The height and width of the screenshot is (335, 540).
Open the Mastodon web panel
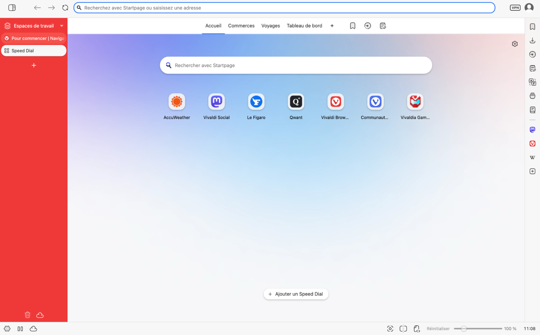[x=532, y=130]
